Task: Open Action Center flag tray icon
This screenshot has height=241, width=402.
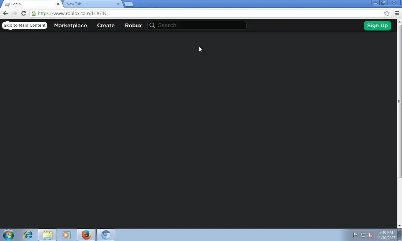Action: (355, 235)
